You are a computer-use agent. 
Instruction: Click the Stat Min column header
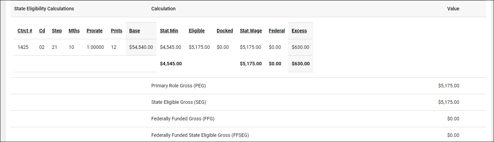tap(169, 31)
